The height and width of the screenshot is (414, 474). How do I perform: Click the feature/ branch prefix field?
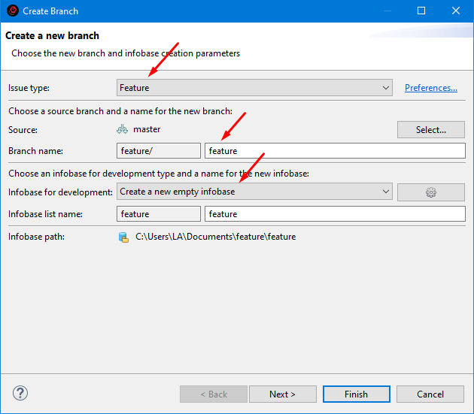(159, 151)
